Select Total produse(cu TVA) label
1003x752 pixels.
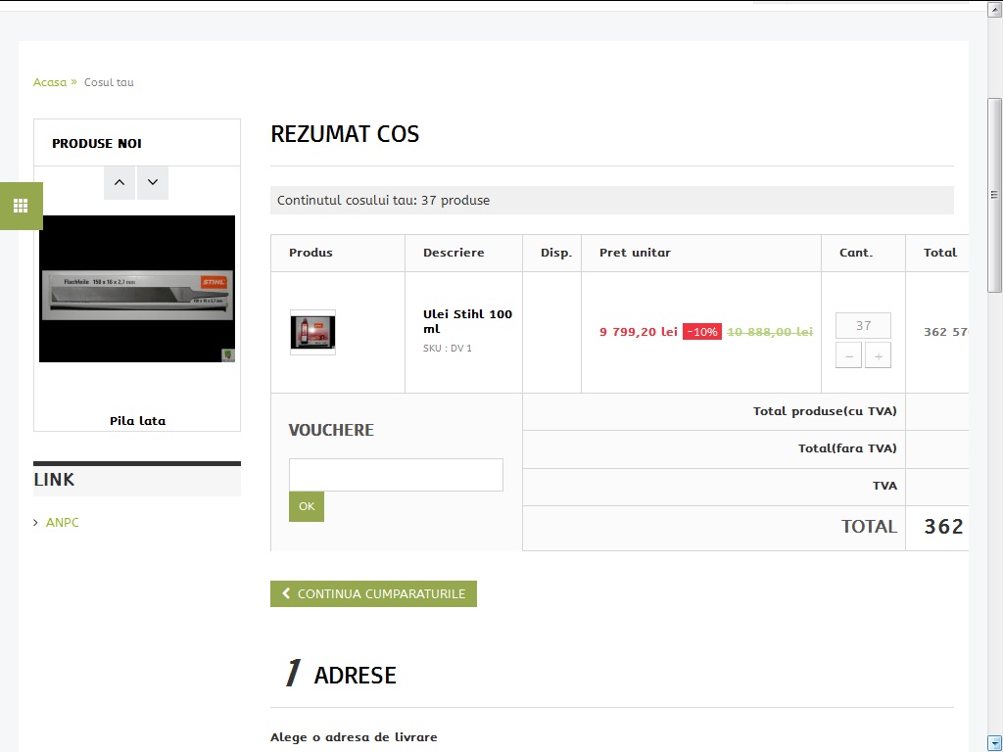pos(825,411)
